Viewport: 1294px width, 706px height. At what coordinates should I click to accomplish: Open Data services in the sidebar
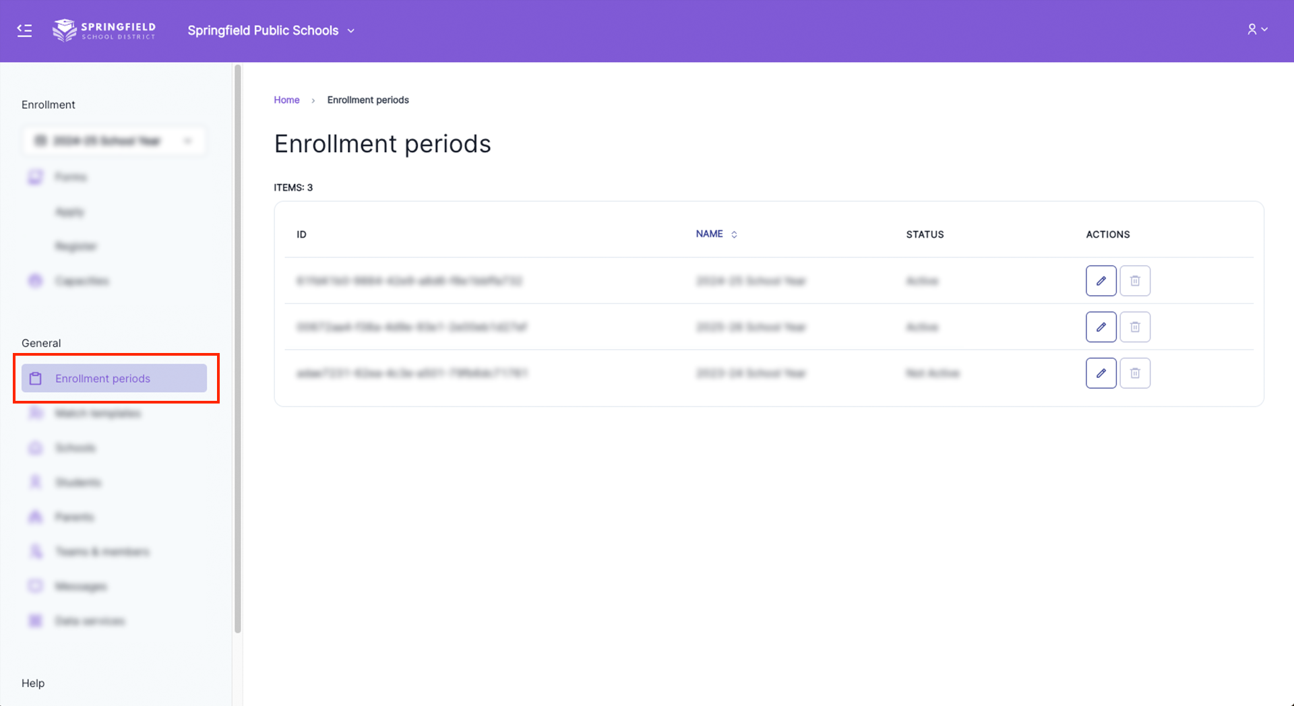point(90,621)
